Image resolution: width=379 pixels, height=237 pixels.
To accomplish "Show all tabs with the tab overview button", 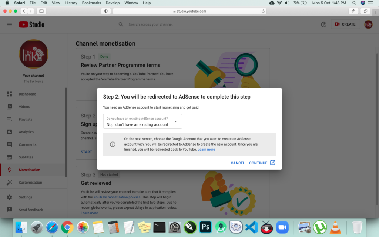I will (365, 11).
